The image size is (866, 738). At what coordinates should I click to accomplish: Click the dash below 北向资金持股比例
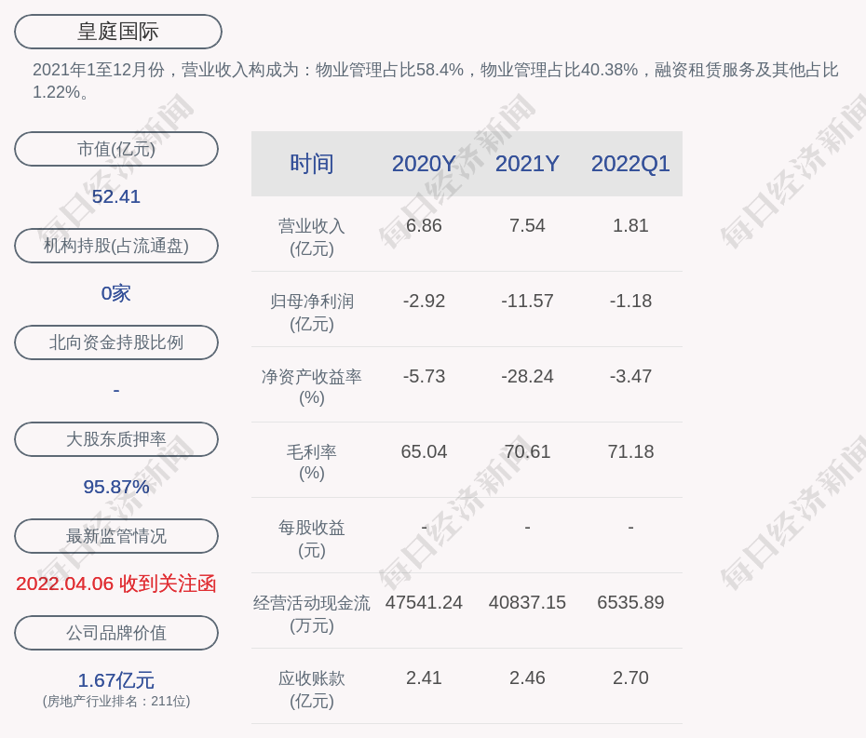pyautogui.click(x=116, y=390)
